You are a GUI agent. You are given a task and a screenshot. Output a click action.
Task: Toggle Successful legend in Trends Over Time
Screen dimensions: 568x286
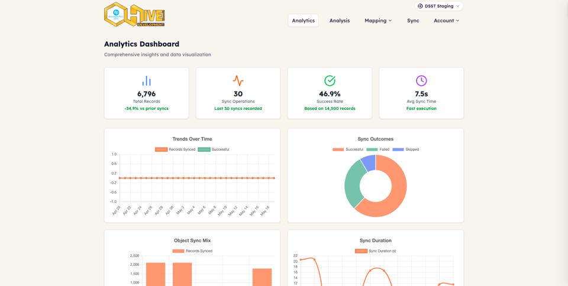pyautogui.click(x=214, y=149)
